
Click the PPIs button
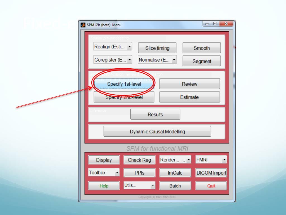click(139, 173)
